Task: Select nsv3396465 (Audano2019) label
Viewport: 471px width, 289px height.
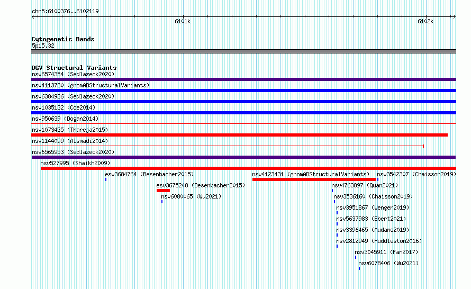Action: [373, 230]
